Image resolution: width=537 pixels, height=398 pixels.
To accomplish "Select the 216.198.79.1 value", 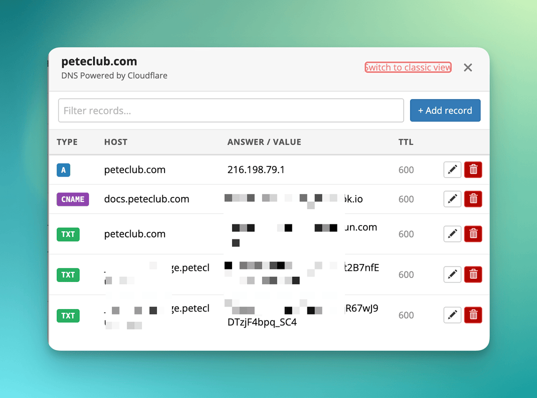I will 256,169.
